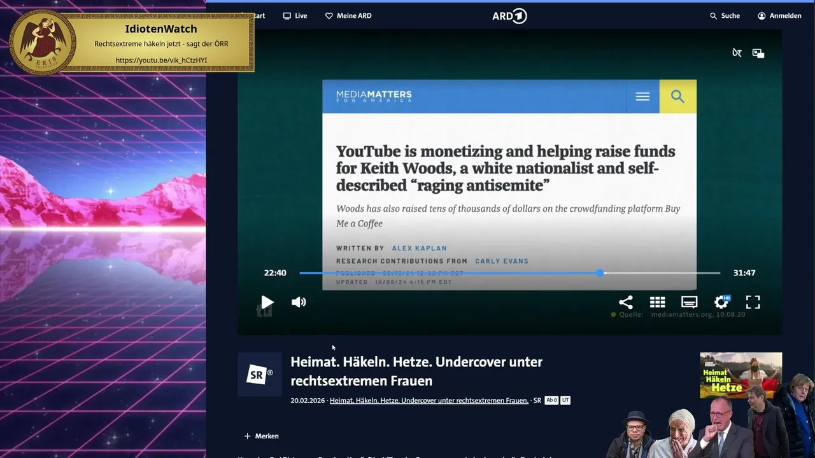
Task: Click Anmelden to sign in
Action: tap(779, 15)
